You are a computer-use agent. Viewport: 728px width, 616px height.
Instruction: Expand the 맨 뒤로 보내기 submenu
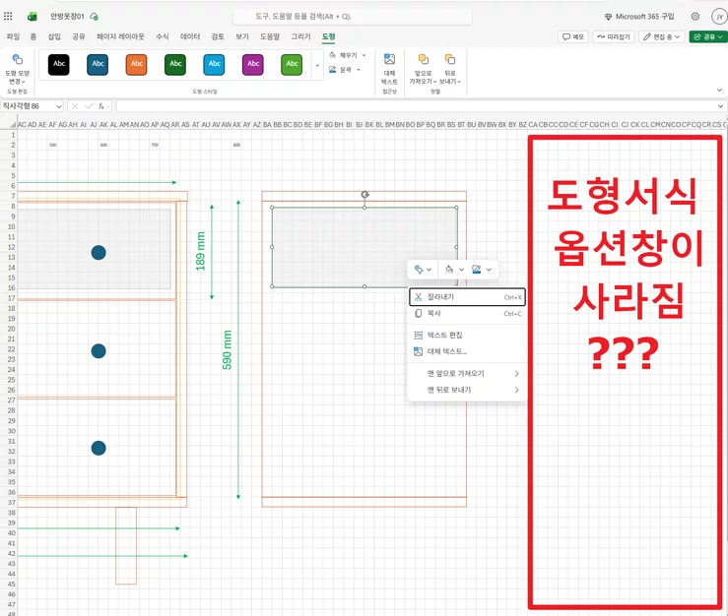466,390
